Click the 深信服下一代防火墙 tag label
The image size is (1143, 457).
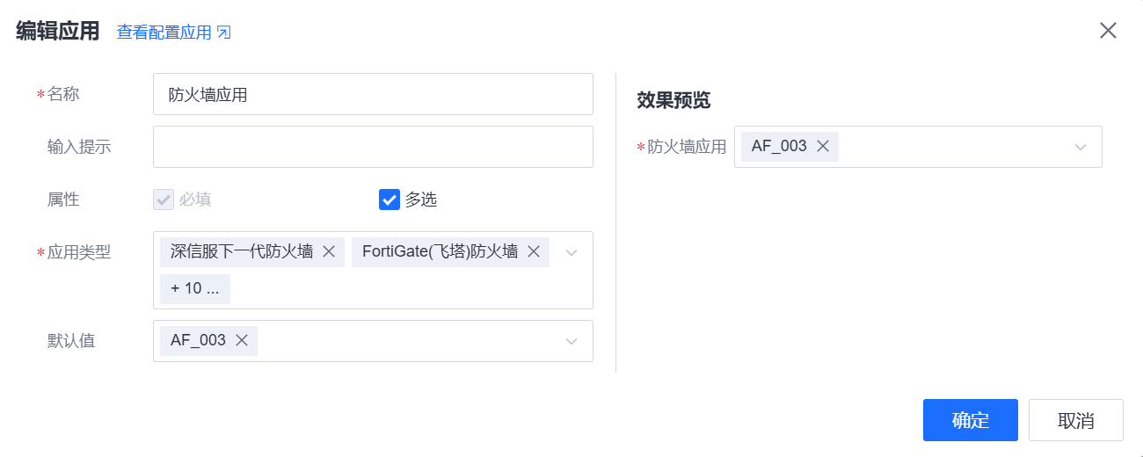(242, 252)
